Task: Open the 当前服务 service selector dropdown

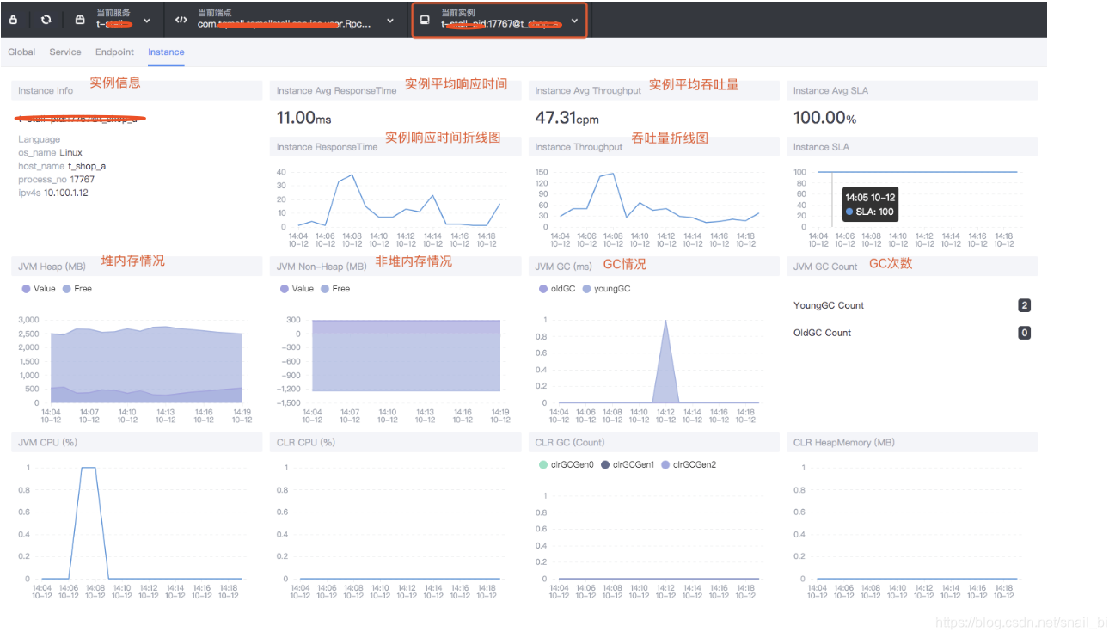Action: point(113,20)
